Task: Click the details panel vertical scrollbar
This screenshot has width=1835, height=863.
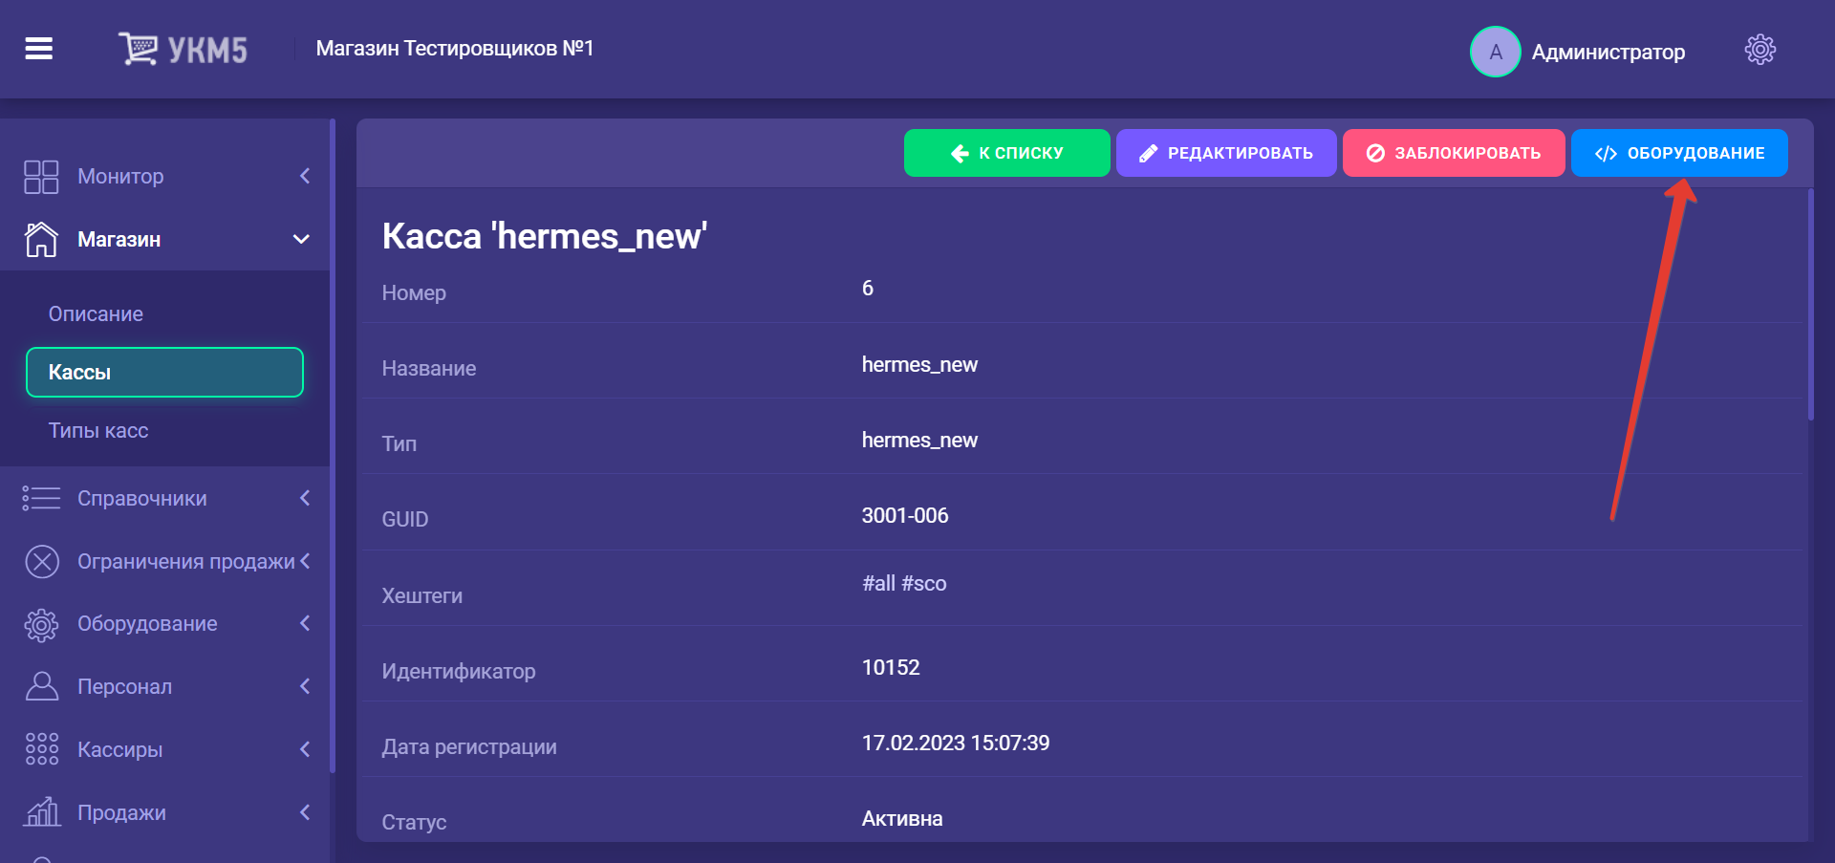Action: (x=1810, y=306)
